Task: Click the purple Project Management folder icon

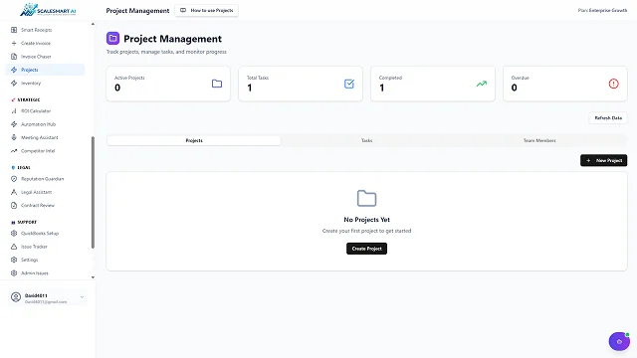Action: (112, 39)
